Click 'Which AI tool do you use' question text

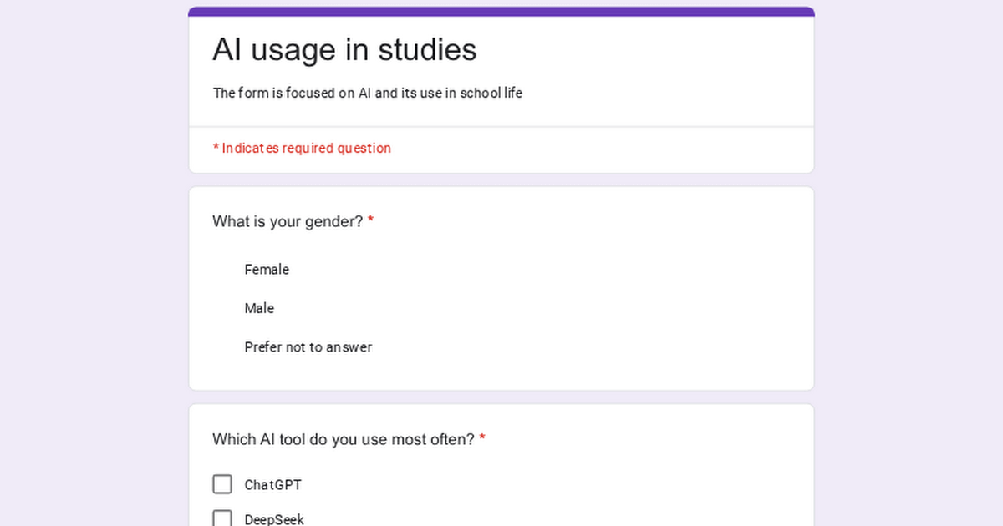[343, 439]
